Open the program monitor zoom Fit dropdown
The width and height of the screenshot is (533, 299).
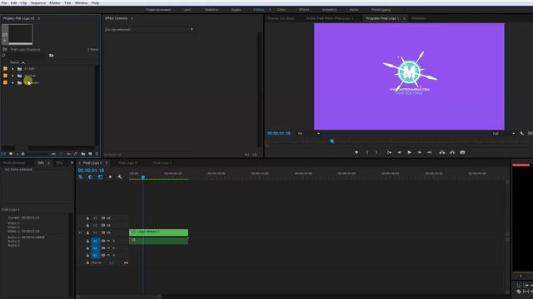(x=309, y=134)
